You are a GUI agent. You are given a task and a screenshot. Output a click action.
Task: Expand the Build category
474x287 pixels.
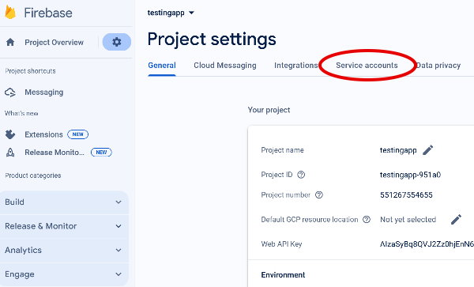click(63, 202)
